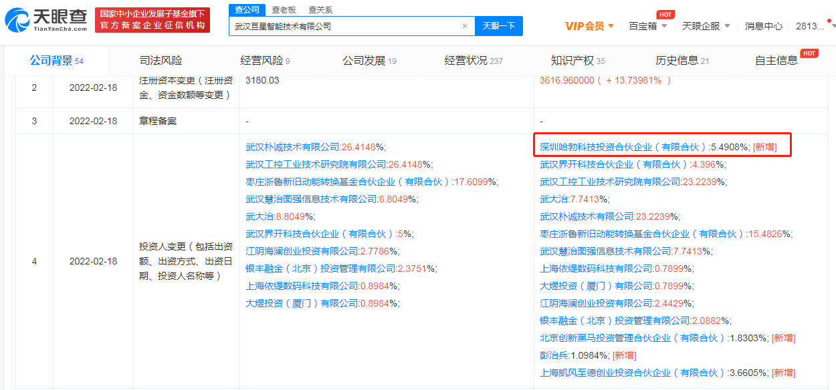Open 上海凯风至德创业投资合伙企业 link

pos(632,373)
